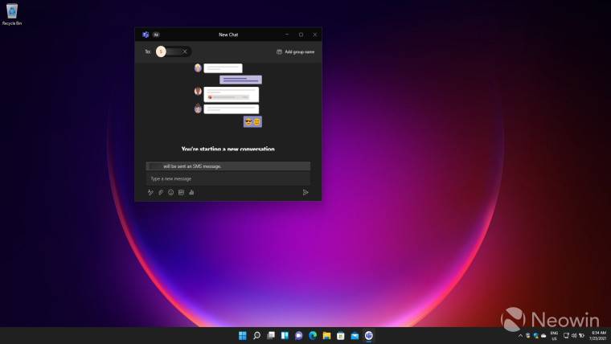The image size is (611, 344).
Task: Open the clock and date flyout
Action: click(598, 335)
